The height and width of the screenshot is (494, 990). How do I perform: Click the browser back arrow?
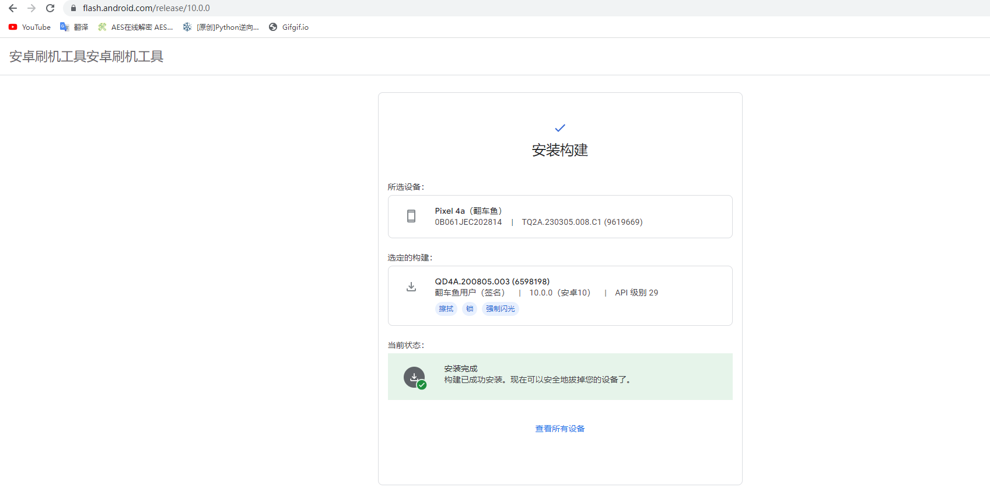(13, 8)
